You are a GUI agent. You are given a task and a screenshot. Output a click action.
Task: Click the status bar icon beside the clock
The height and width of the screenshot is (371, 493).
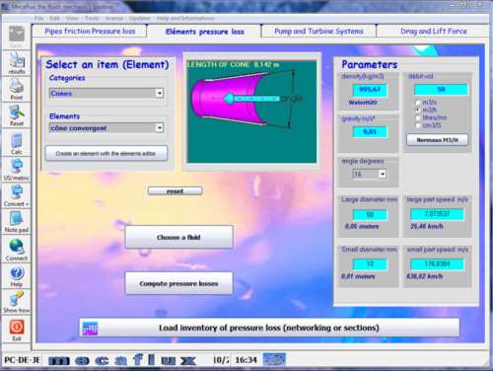click(274, 360)
